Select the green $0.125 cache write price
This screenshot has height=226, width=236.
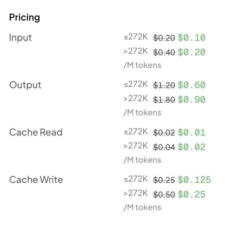194,180
